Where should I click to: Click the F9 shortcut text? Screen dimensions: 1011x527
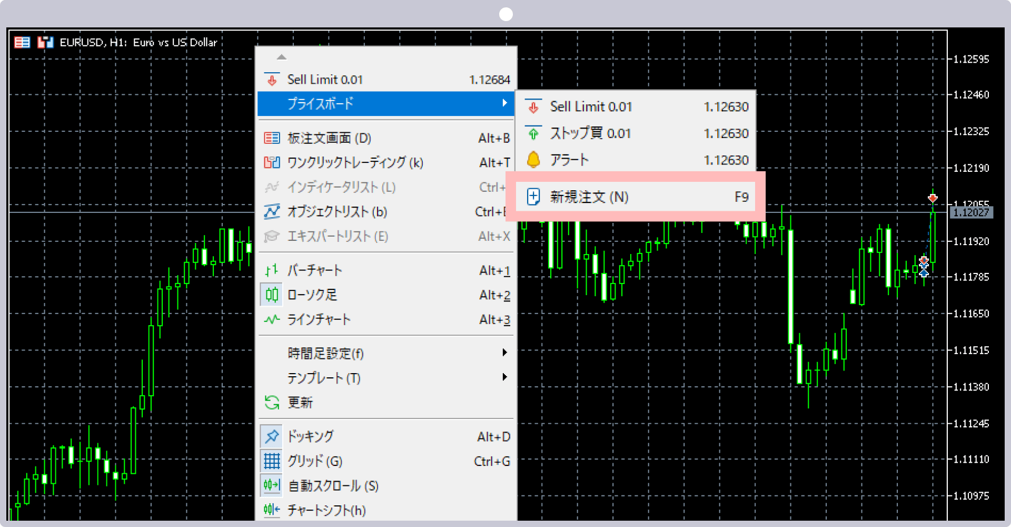pos(741,197)
